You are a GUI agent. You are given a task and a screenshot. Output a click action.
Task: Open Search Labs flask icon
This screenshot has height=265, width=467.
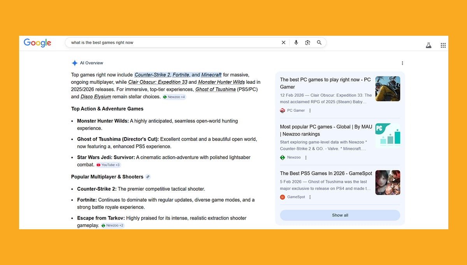(428, 45)
